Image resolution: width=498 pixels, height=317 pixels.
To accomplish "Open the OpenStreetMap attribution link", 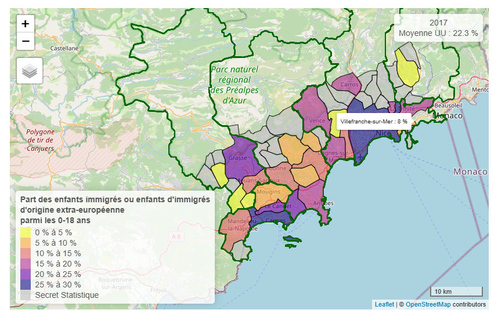I will 428,304.
